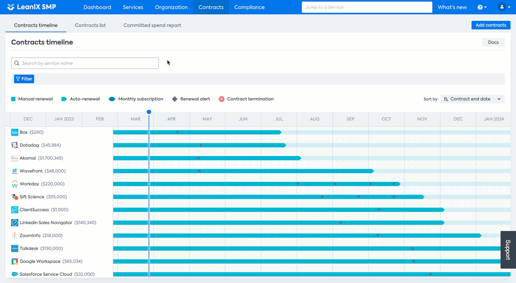Open the Compliance menu
Viewport: 516px width, 283px height.
click(249, 7)
